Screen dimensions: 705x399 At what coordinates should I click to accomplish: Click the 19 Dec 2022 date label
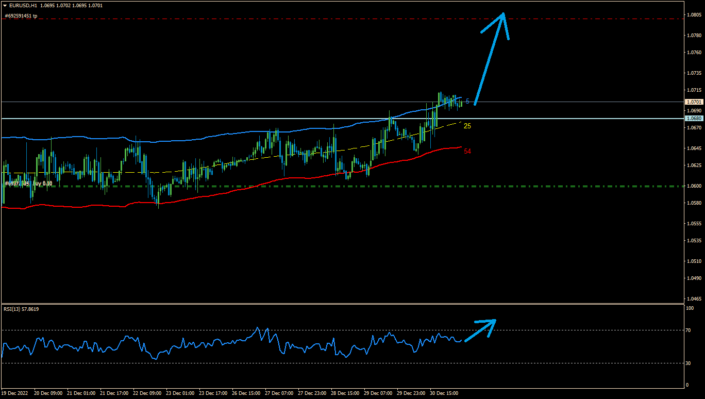click(14, 393)
